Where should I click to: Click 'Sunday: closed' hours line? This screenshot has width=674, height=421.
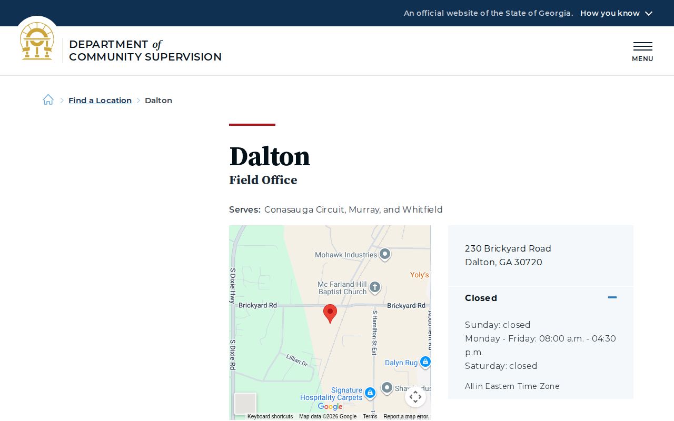coord(498,325)
